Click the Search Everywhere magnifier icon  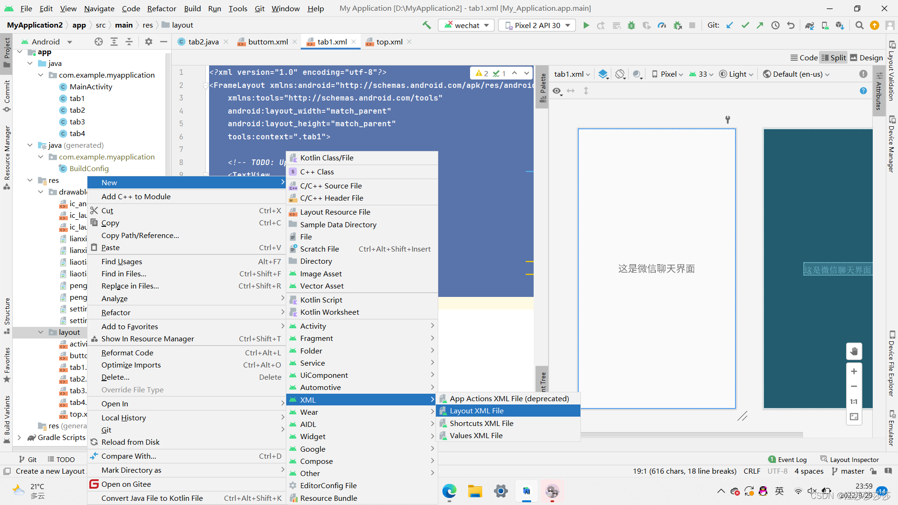tap(859, 25)
